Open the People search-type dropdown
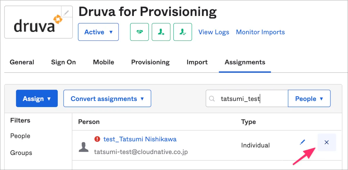 click(309, 99)
